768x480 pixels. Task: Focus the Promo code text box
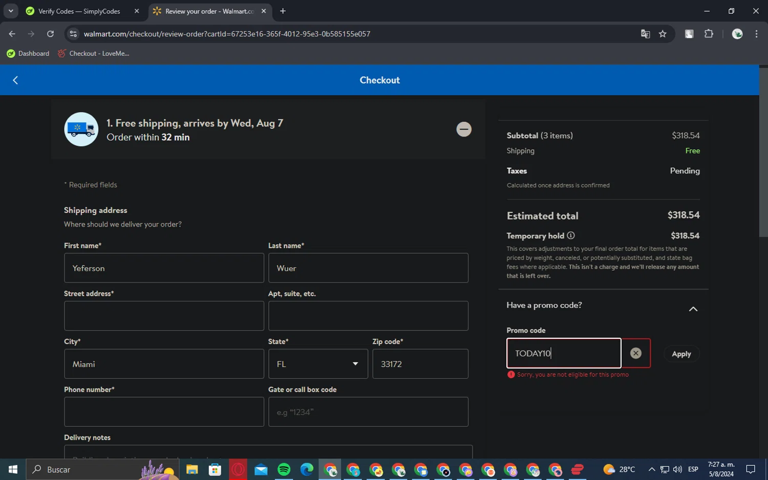(563, 353)
